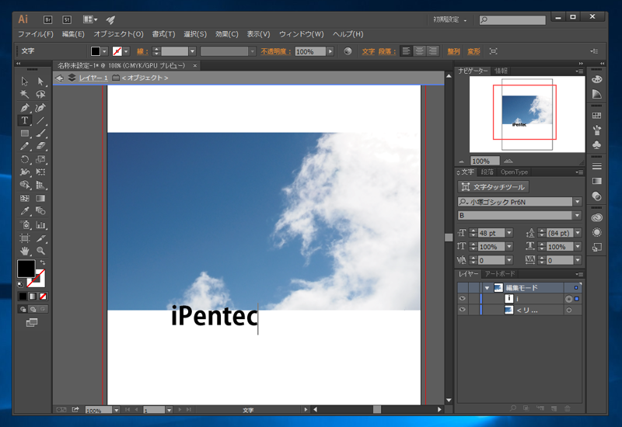
Task: Select the Rectangle tool
Action: point(25,134)
